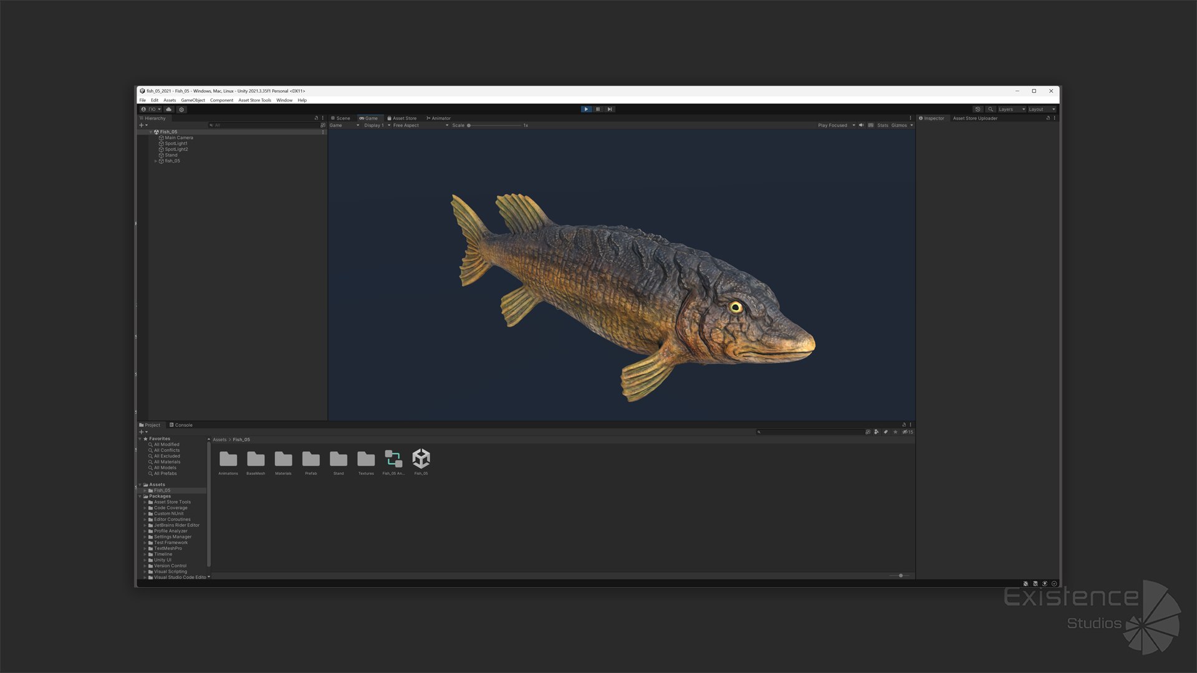Toggle hidden packages visibility count
This screenshot has height=673, width=1197.
click(908, 432)
